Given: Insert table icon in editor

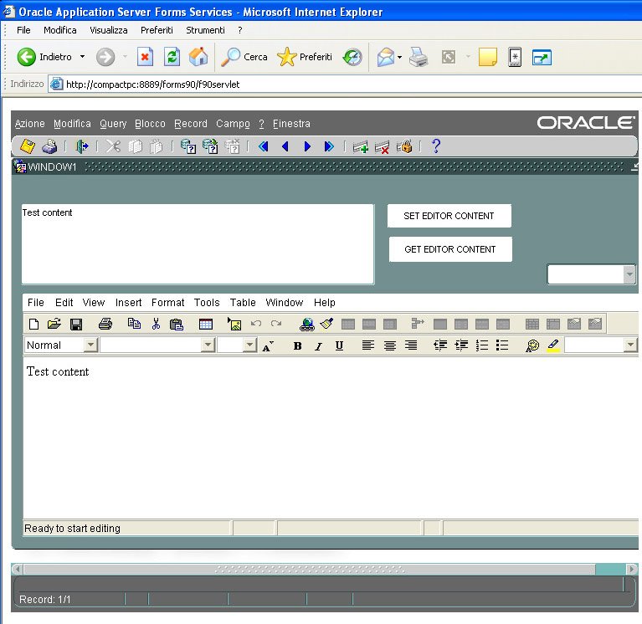Looking at the screenshot, I should [206, 325].
